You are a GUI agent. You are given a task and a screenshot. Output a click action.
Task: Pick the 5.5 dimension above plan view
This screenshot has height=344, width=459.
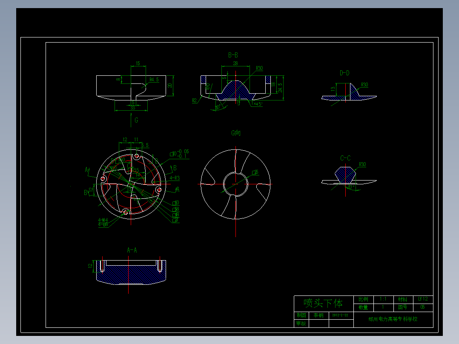point(145,145)
